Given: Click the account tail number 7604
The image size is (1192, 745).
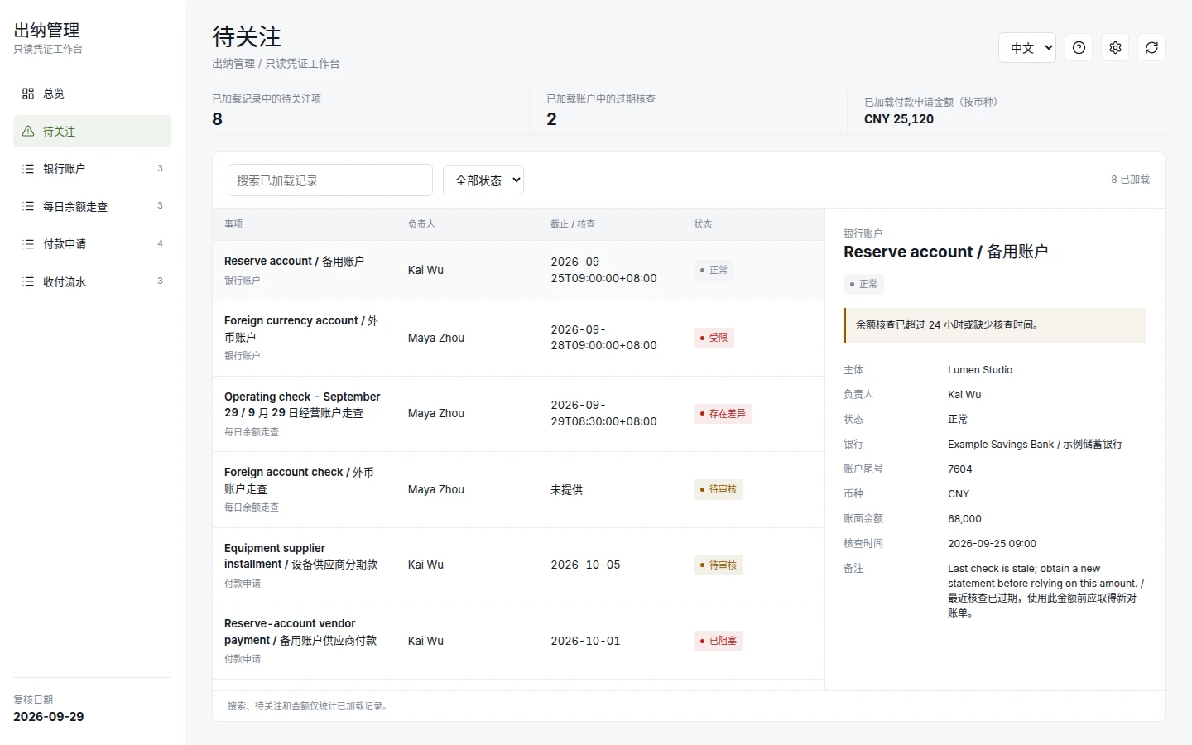Looking at the screenshot, I should click(x=960, y=469).
